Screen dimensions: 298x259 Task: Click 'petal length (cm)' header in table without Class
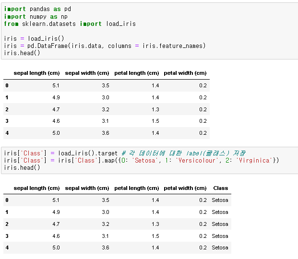point(137,73)
